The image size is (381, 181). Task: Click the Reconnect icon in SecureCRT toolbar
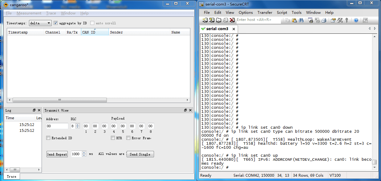tap(225, 20)
